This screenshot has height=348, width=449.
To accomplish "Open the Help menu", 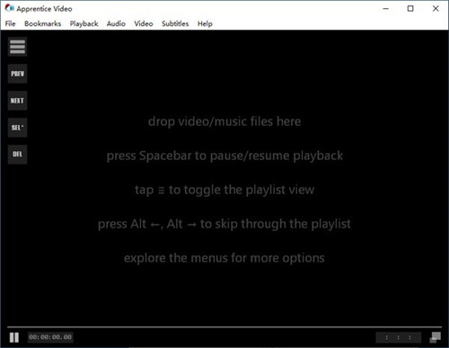I will pyautogui.click(x=205, y=23).
